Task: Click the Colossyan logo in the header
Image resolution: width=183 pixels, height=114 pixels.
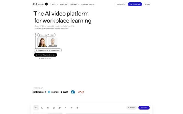Action: coord(40,4)
